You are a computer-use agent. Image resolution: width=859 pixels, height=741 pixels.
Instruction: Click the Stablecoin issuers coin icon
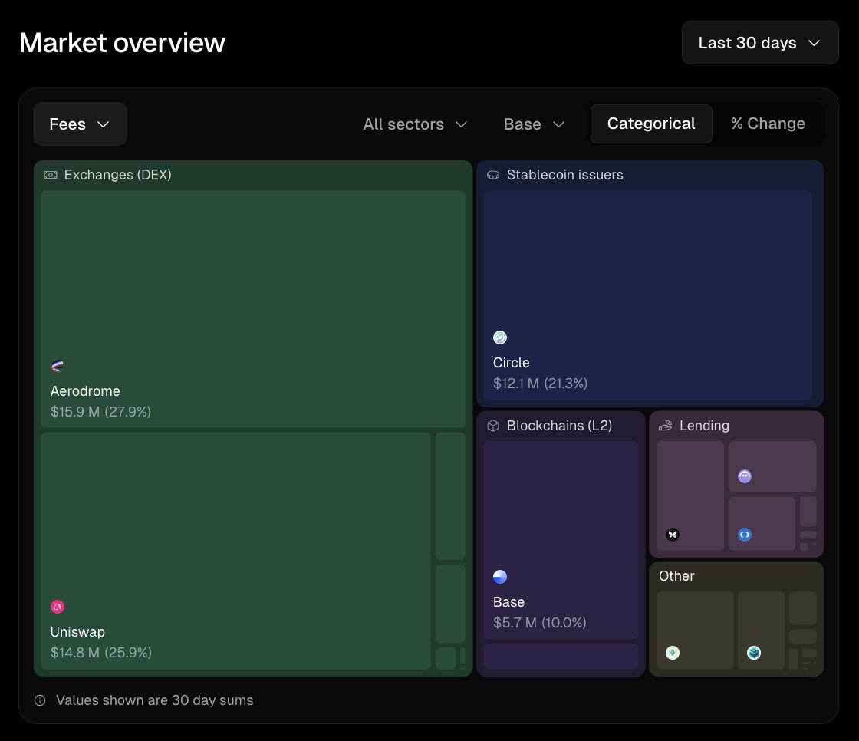pyautogui.click(x=493, y=175)
